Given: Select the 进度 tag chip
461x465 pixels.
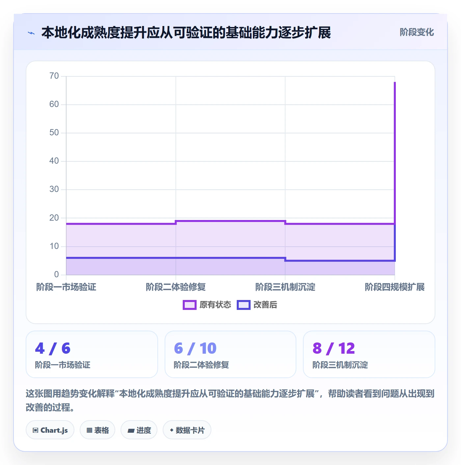Looking at the screenshot, I should pos(139,430).
